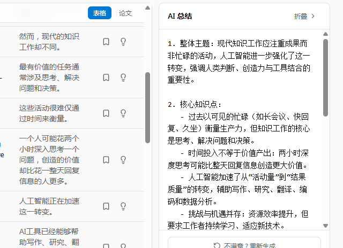Click the summary line 1. 整体主题
343x248 pixels.
tap(238, 61)
